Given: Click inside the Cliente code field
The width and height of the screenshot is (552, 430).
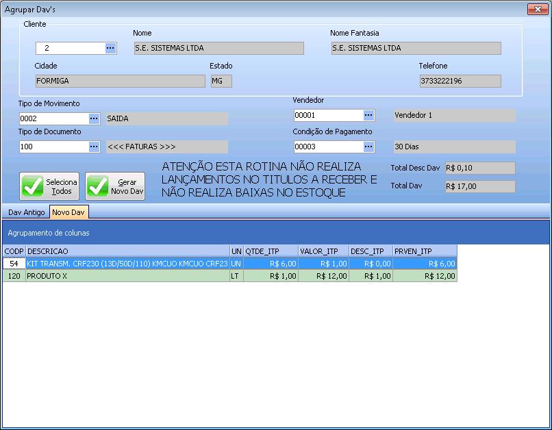Looking at the screenshot, I should (70, 48).
